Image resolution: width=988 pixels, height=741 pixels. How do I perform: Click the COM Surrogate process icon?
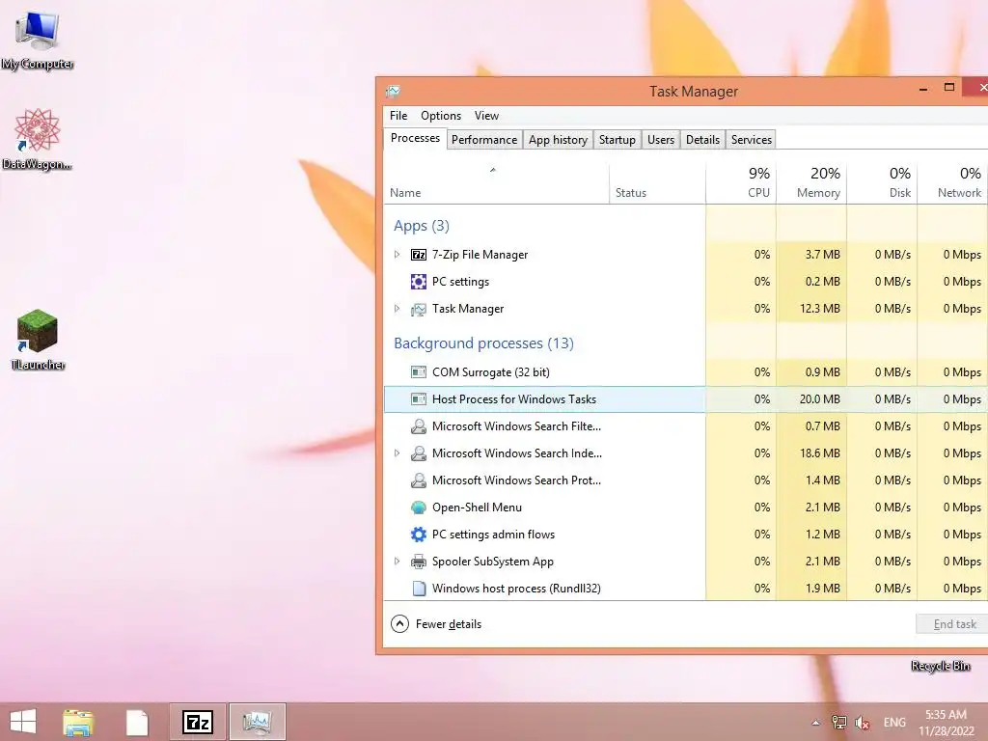[419, 372]
